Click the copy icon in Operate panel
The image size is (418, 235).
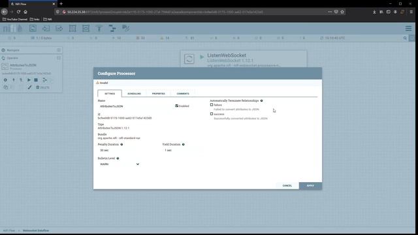[5, 87]
